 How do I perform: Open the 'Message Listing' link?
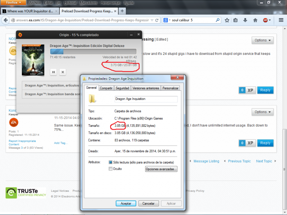click(x=206, y=161)
